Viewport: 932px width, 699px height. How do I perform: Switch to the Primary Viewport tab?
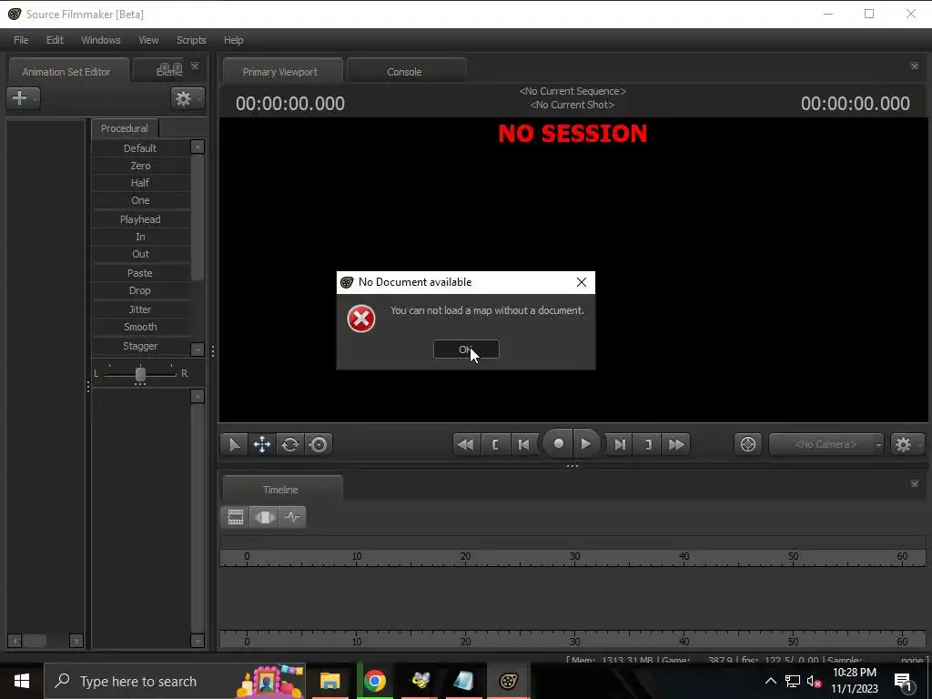tap(280, 71)
